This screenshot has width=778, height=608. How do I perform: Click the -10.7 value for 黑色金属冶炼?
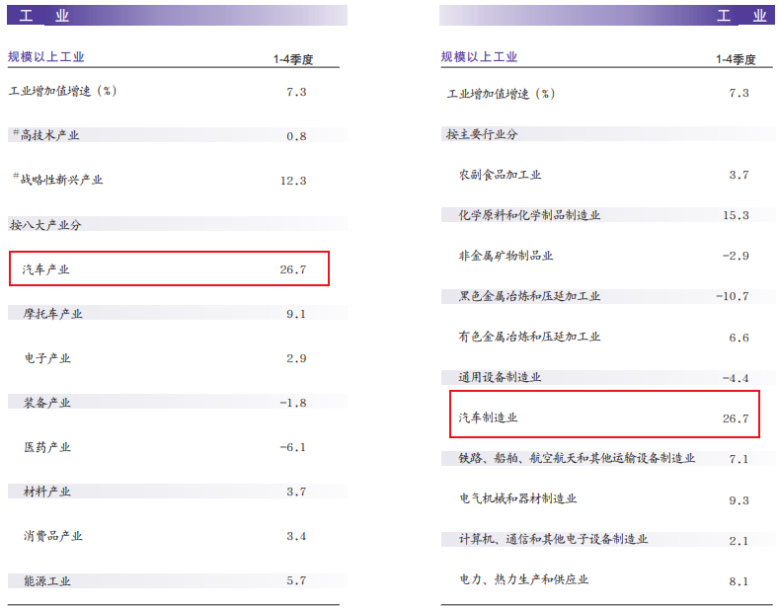pos(733,296)
